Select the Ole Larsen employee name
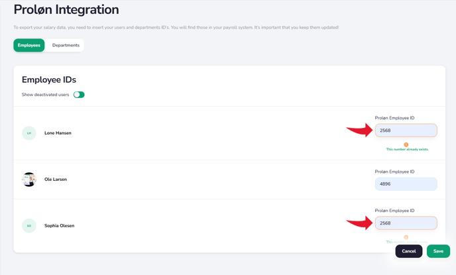This screenshot has width=456, height=275. point(56,180)
